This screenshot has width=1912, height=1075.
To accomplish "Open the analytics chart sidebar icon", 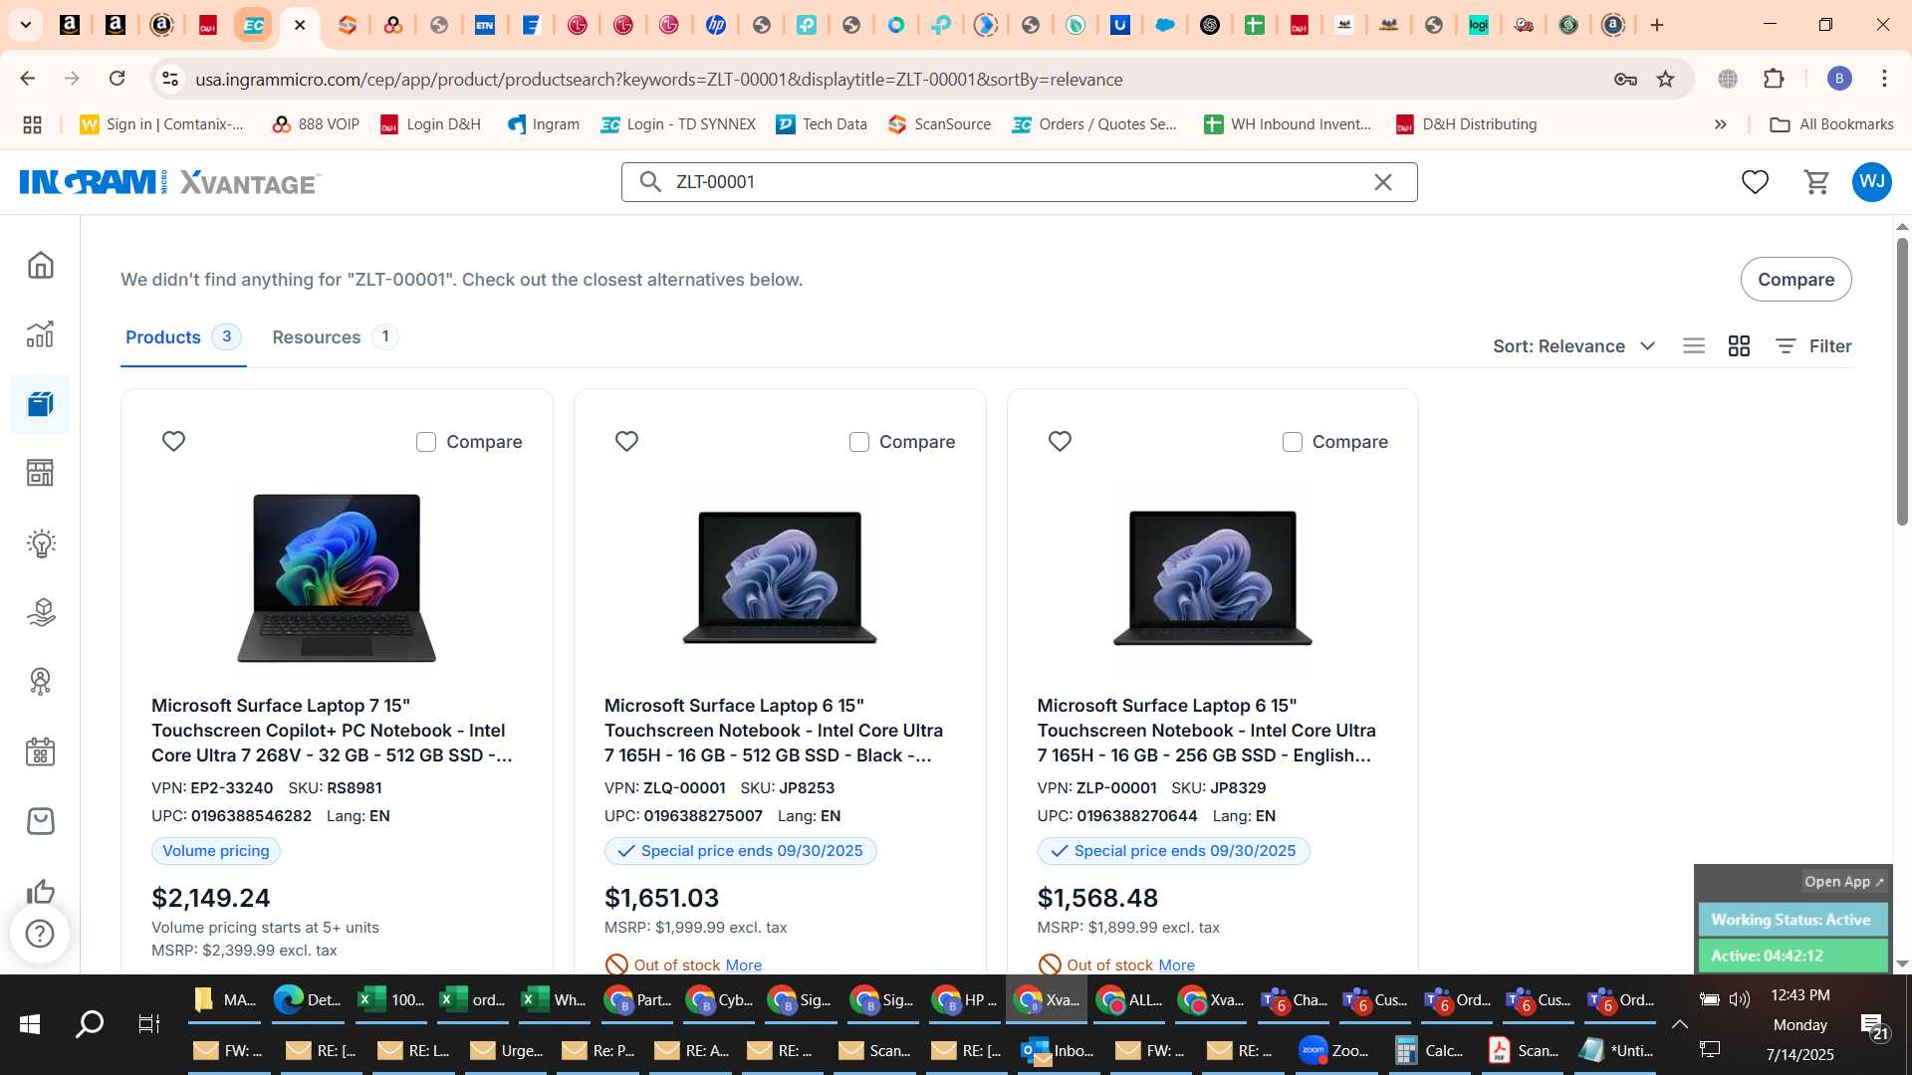I will (40, 333).
